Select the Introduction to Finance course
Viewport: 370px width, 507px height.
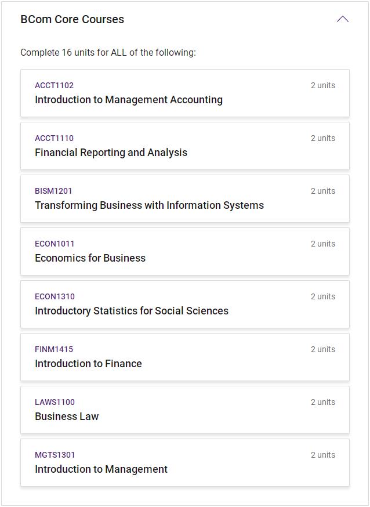tap(88, 364)
